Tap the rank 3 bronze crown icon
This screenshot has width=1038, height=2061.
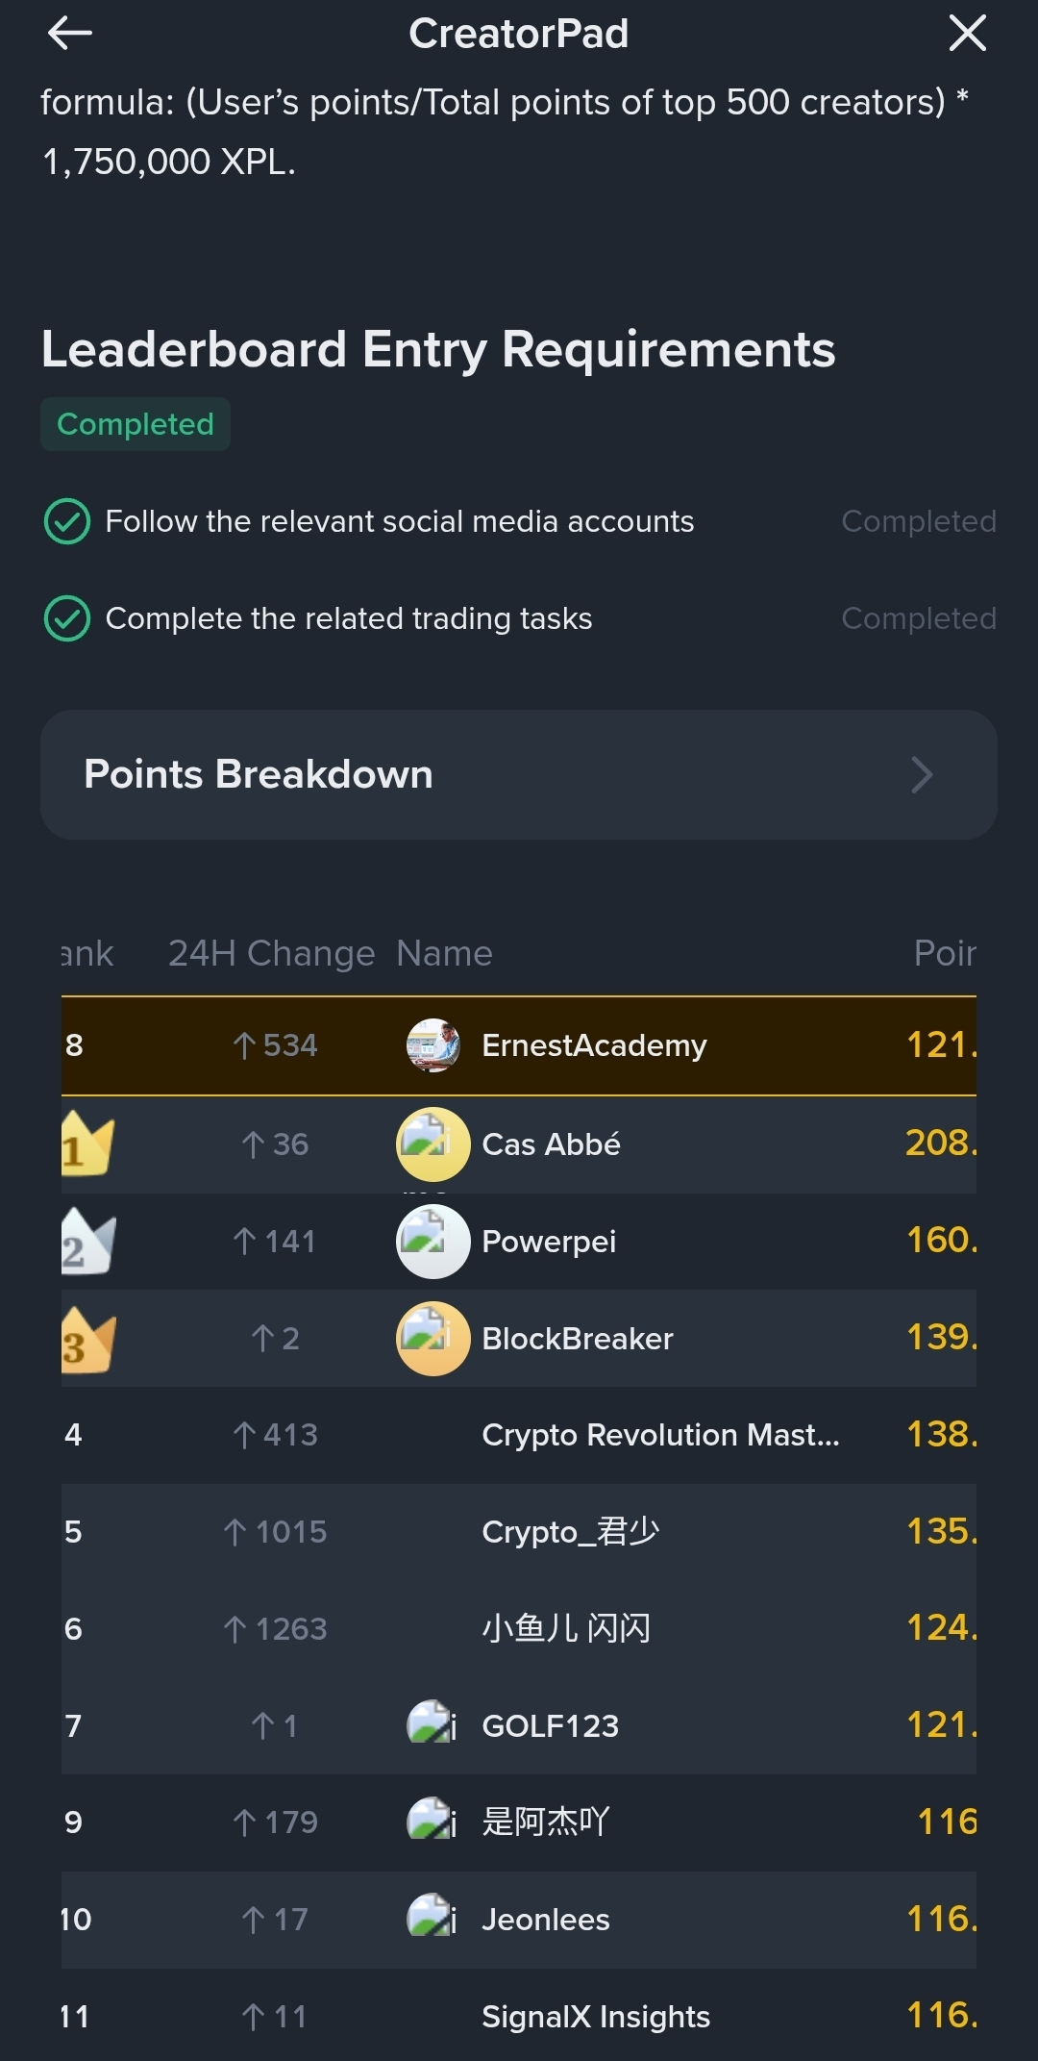[86, 1339]
